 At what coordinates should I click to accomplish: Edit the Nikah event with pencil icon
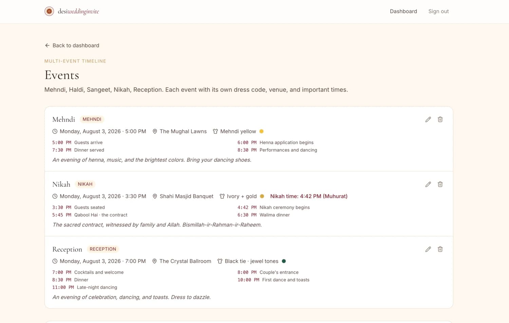click(428, 185)
